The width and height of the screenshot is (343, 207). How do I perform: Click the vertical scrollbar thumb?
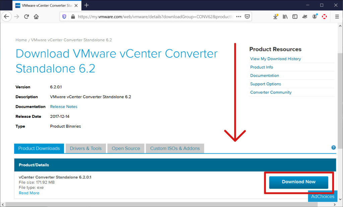(x=340, y=101)
